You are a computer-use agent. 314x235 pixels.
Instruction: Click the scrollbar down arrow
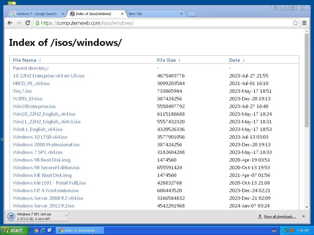point(307,207)
